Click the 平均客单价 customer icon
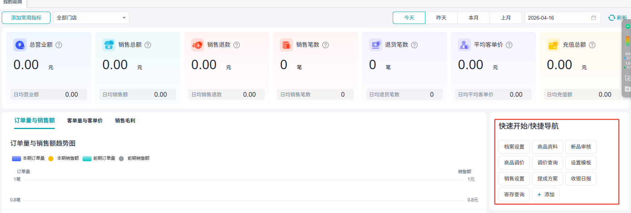This screenshot has height=213, width=631. pyautogui.click(x=464, y=45)
